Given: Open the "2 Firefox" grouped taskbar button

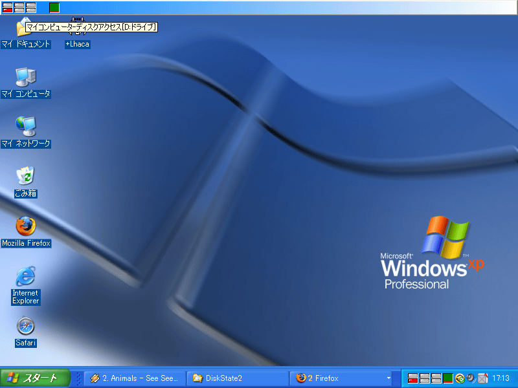Looking at the screenshot, I should point(341,378).
